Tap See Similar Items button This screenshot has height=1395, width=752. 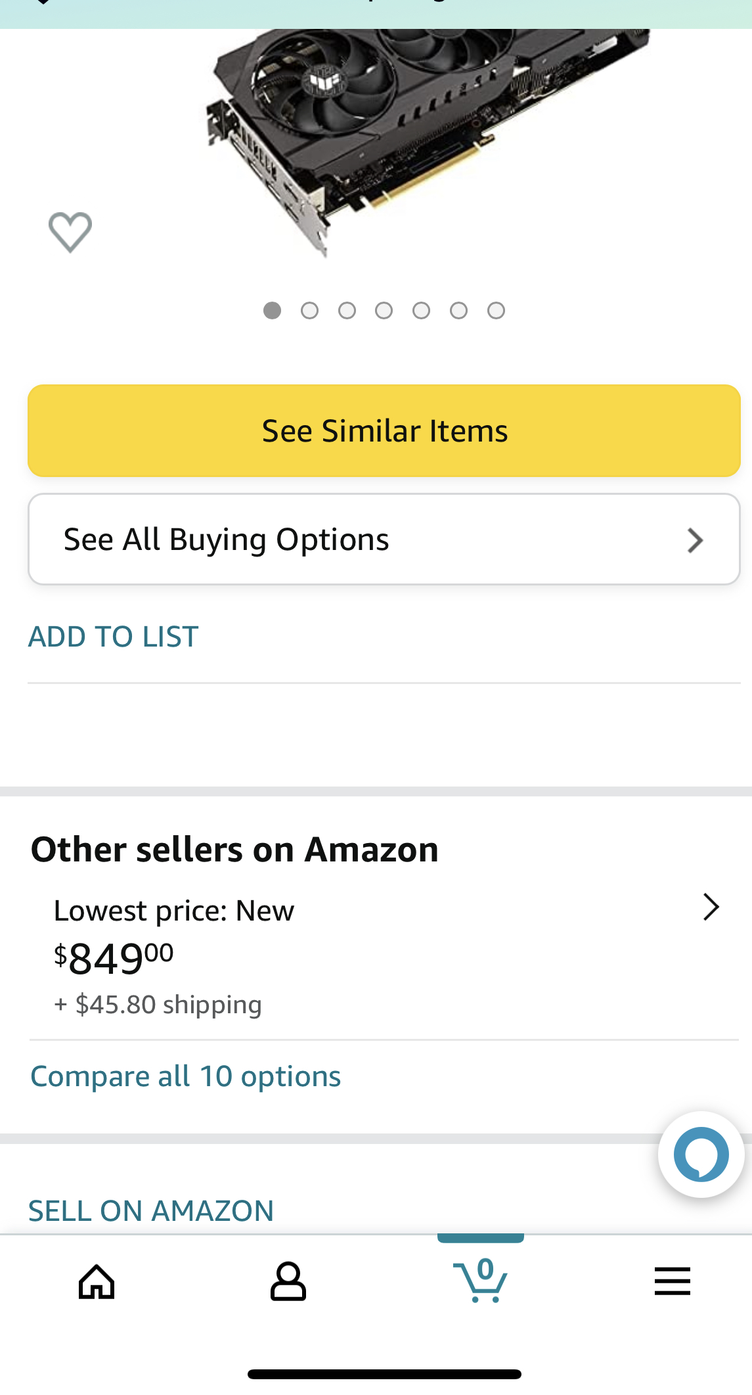[384, 431]
